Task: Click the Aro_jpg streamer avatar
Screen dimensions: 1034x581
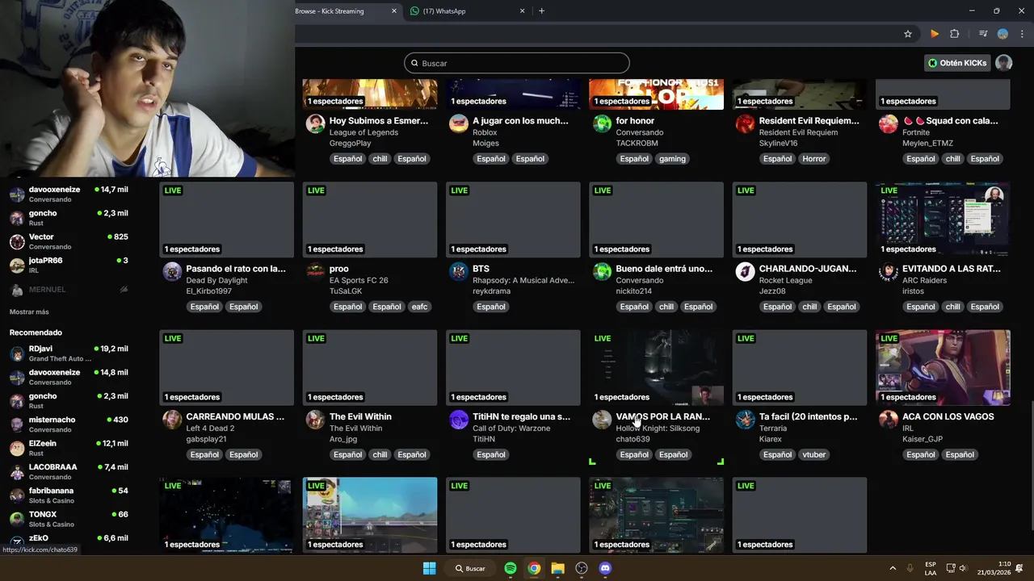Action: click(315, 420)
